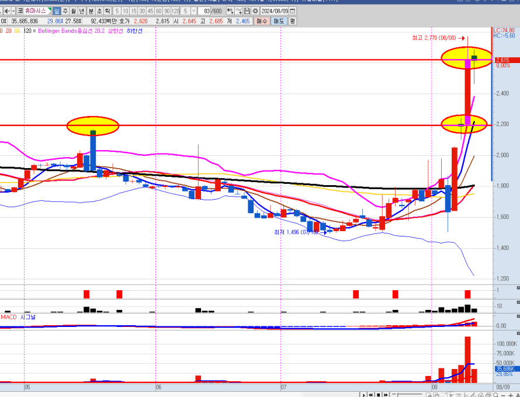Image resolution: width=520 pixels, height=397 pixels.
Task: Click the replay speed slider
Action: click(x=407, y=395)
